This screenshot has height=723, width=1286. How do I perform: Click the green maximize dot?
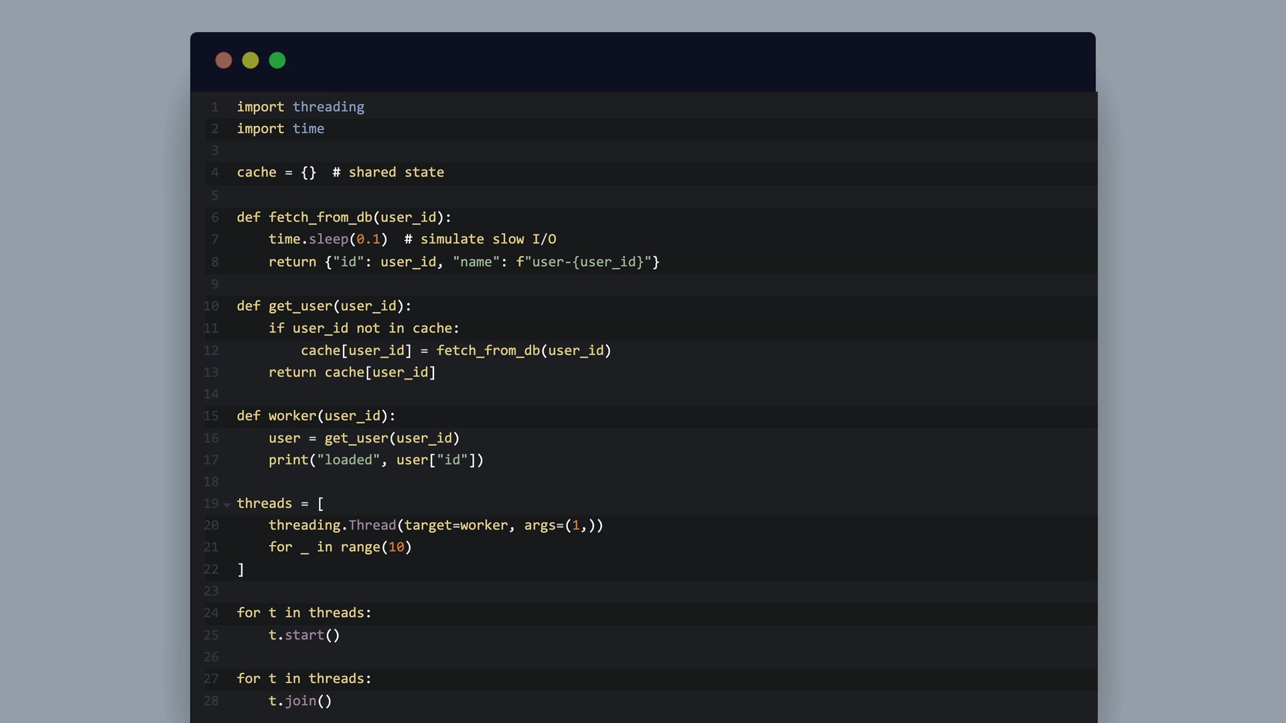tap(277, 60)
